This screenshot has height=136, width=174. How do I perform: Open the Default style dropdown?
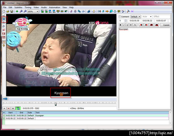[136, 16]
